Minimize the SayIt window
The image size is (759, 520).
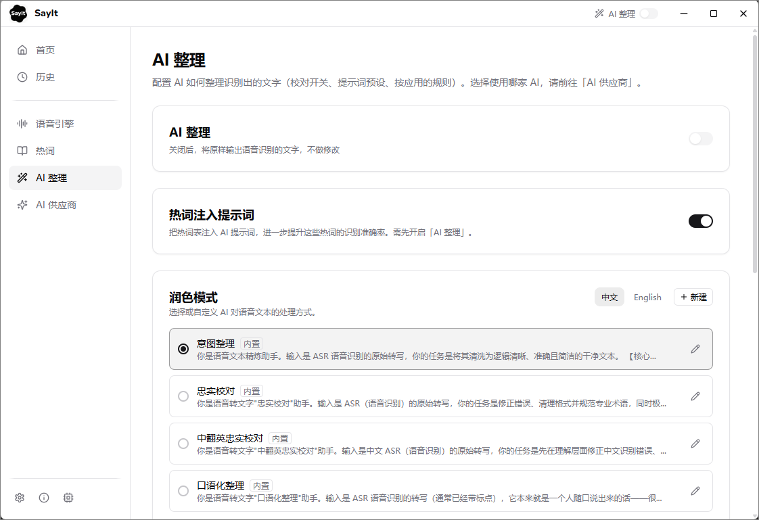[683, 14]
